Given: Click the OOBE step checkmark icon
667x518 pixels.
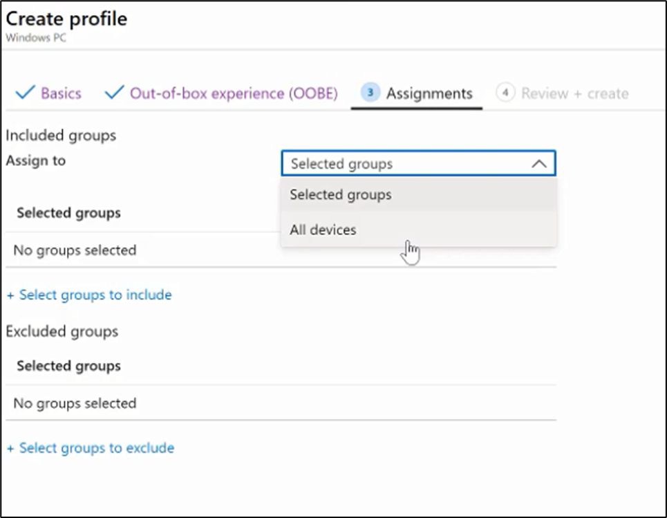Looking at the screenshot, I should [115, 93].
